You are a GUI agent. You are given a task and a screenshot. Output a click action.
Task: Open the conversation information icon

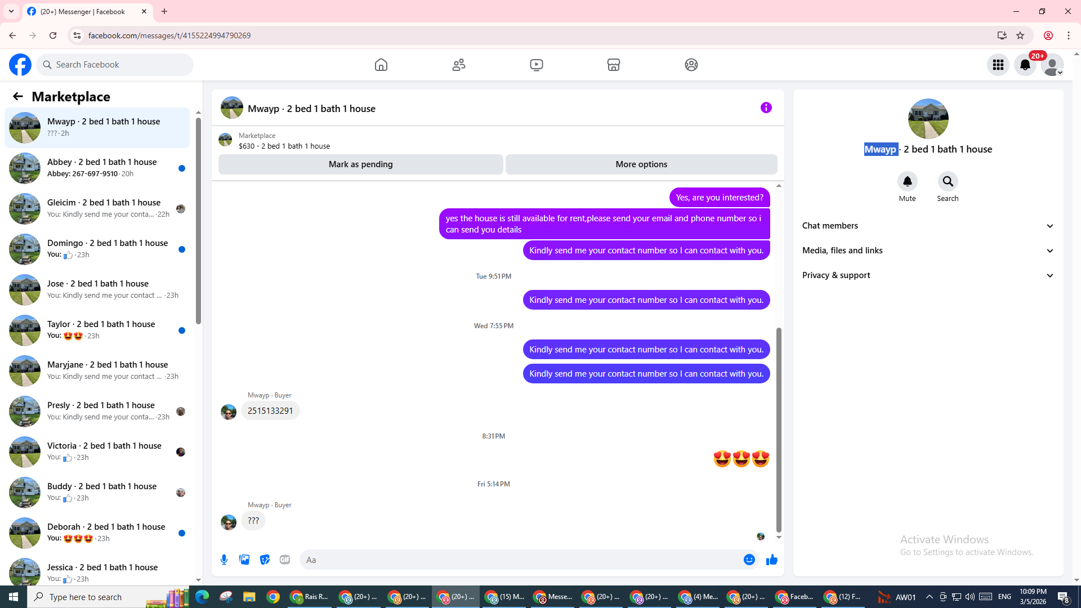pyautogui.click(x=766, y=108)
